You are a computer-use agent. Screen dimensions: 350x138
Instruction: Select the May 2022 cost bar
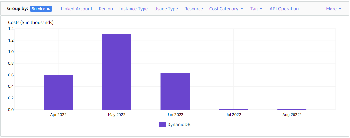click(117, 72)
